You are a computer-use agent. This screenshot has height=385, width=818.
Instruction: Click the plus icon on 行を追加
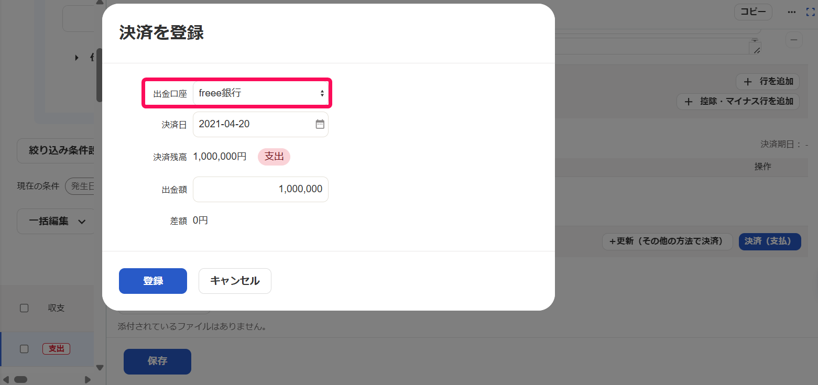[748, 82]
